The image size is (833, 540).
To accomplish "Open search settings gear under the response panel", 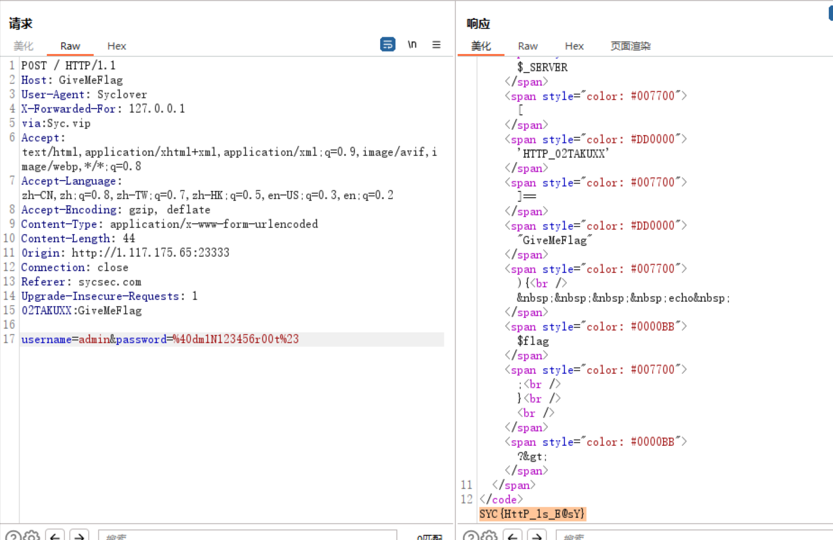I will [489, 536].
